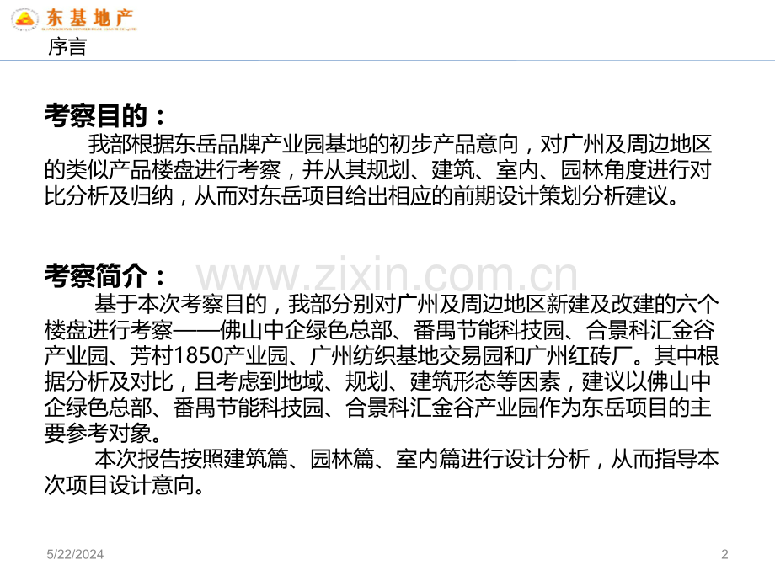Click the text 要参考对象。
Viewport: 775px width, 581px height.
click(103, 434)
